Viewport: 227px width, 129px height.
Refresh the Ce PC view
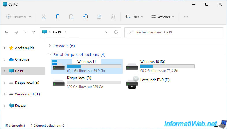pos(116,32)
